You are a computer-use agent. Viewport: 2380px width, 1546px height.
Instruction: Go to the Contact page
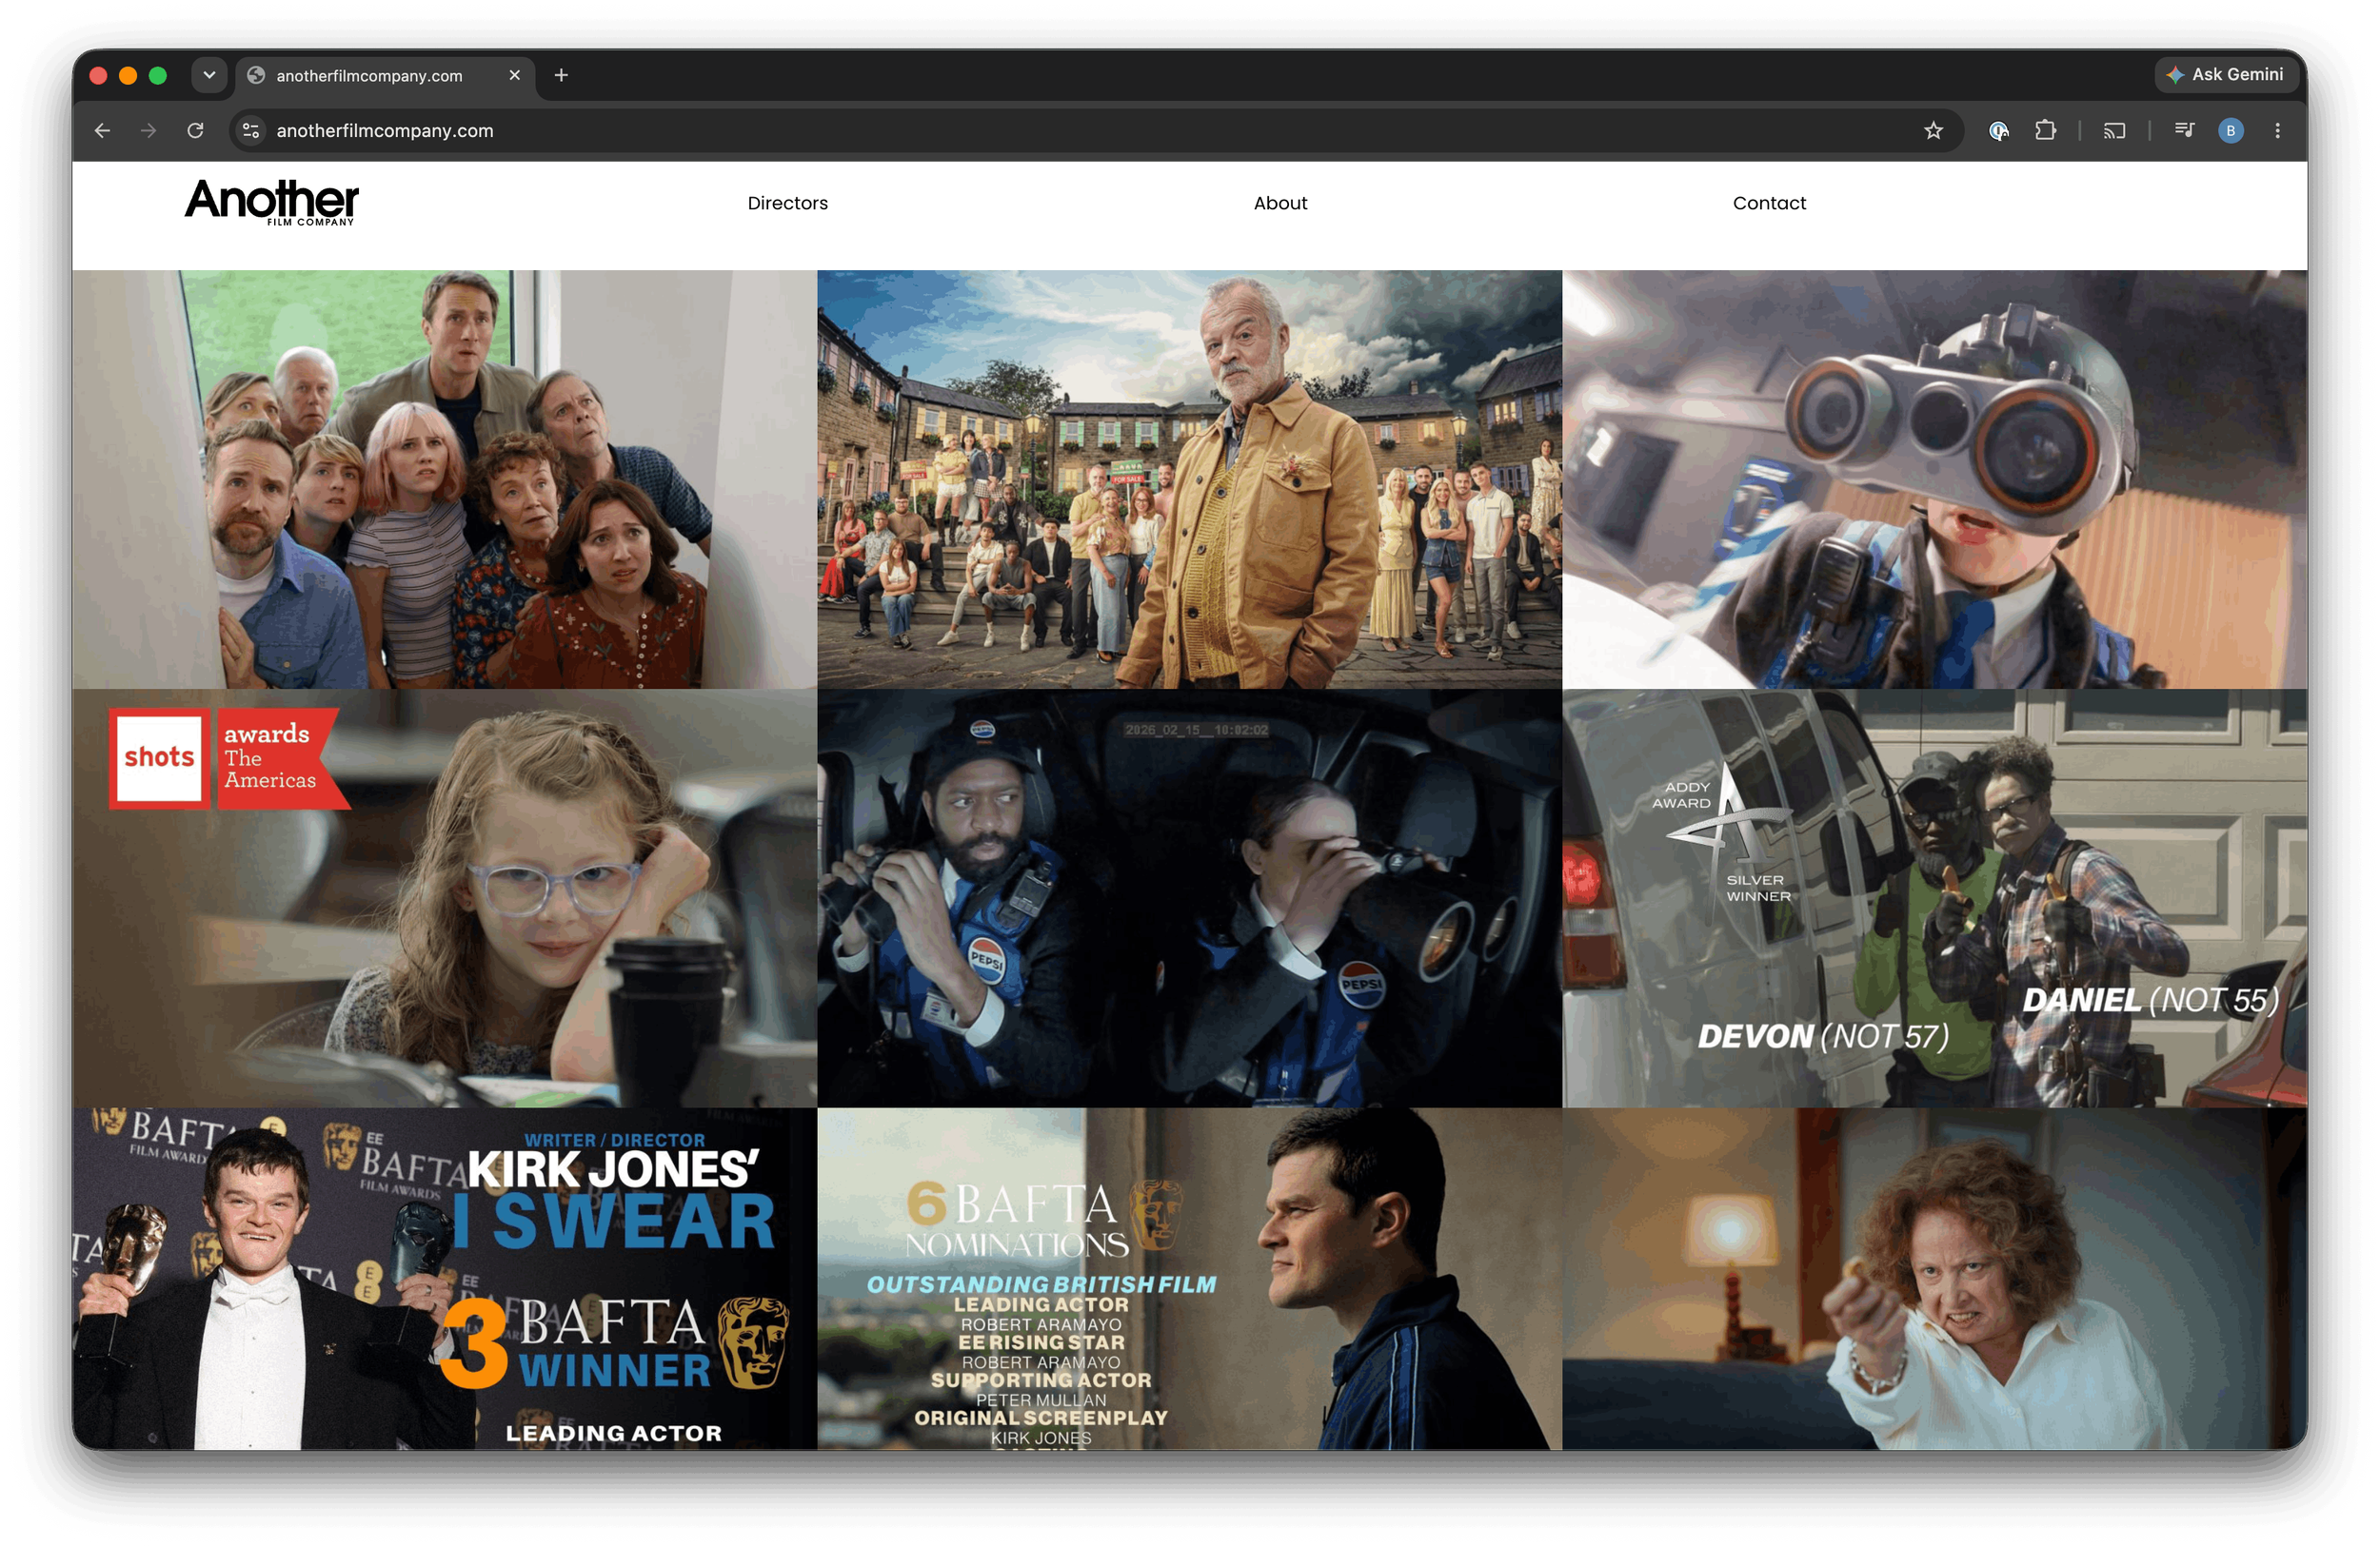click(x=1769, y=203)
